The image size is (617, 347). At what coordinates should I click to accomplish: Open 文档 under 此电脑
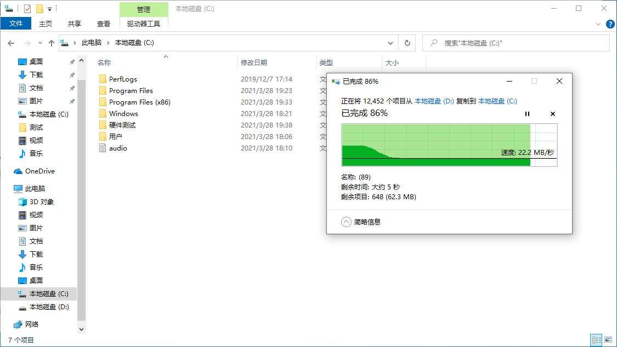[x=36, y=241]
